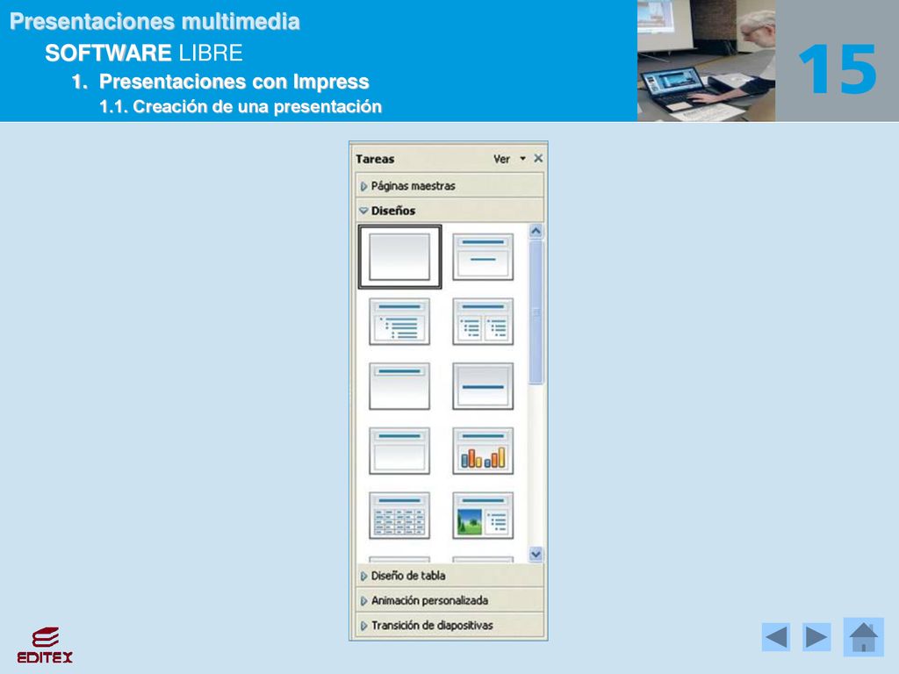Click the chapter number 15

click(838, 69)
